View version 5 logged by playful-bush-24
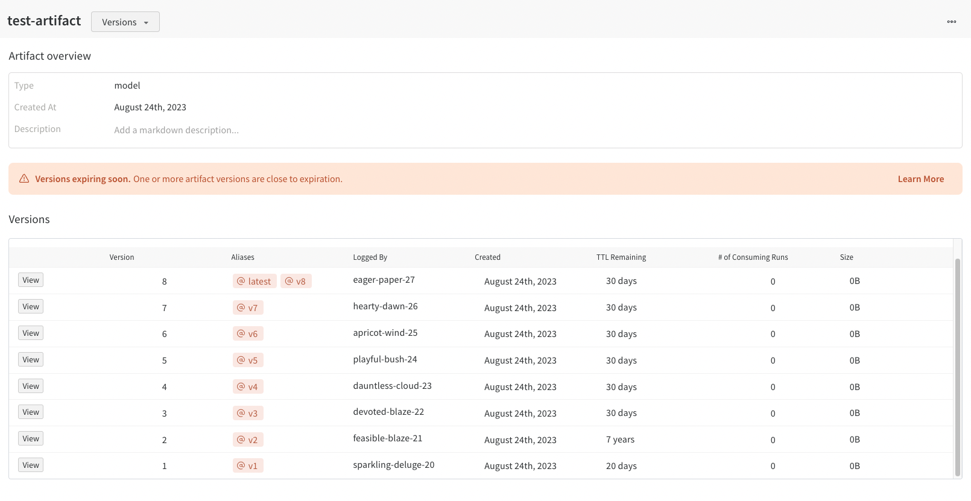971x501 pixels. click(x=31, y=360)
